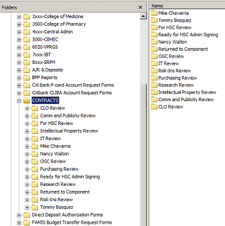The height and width of the screenshot is (226, 225).
Task: Select Returned to Component label in tree
Action: pos(65,192)
